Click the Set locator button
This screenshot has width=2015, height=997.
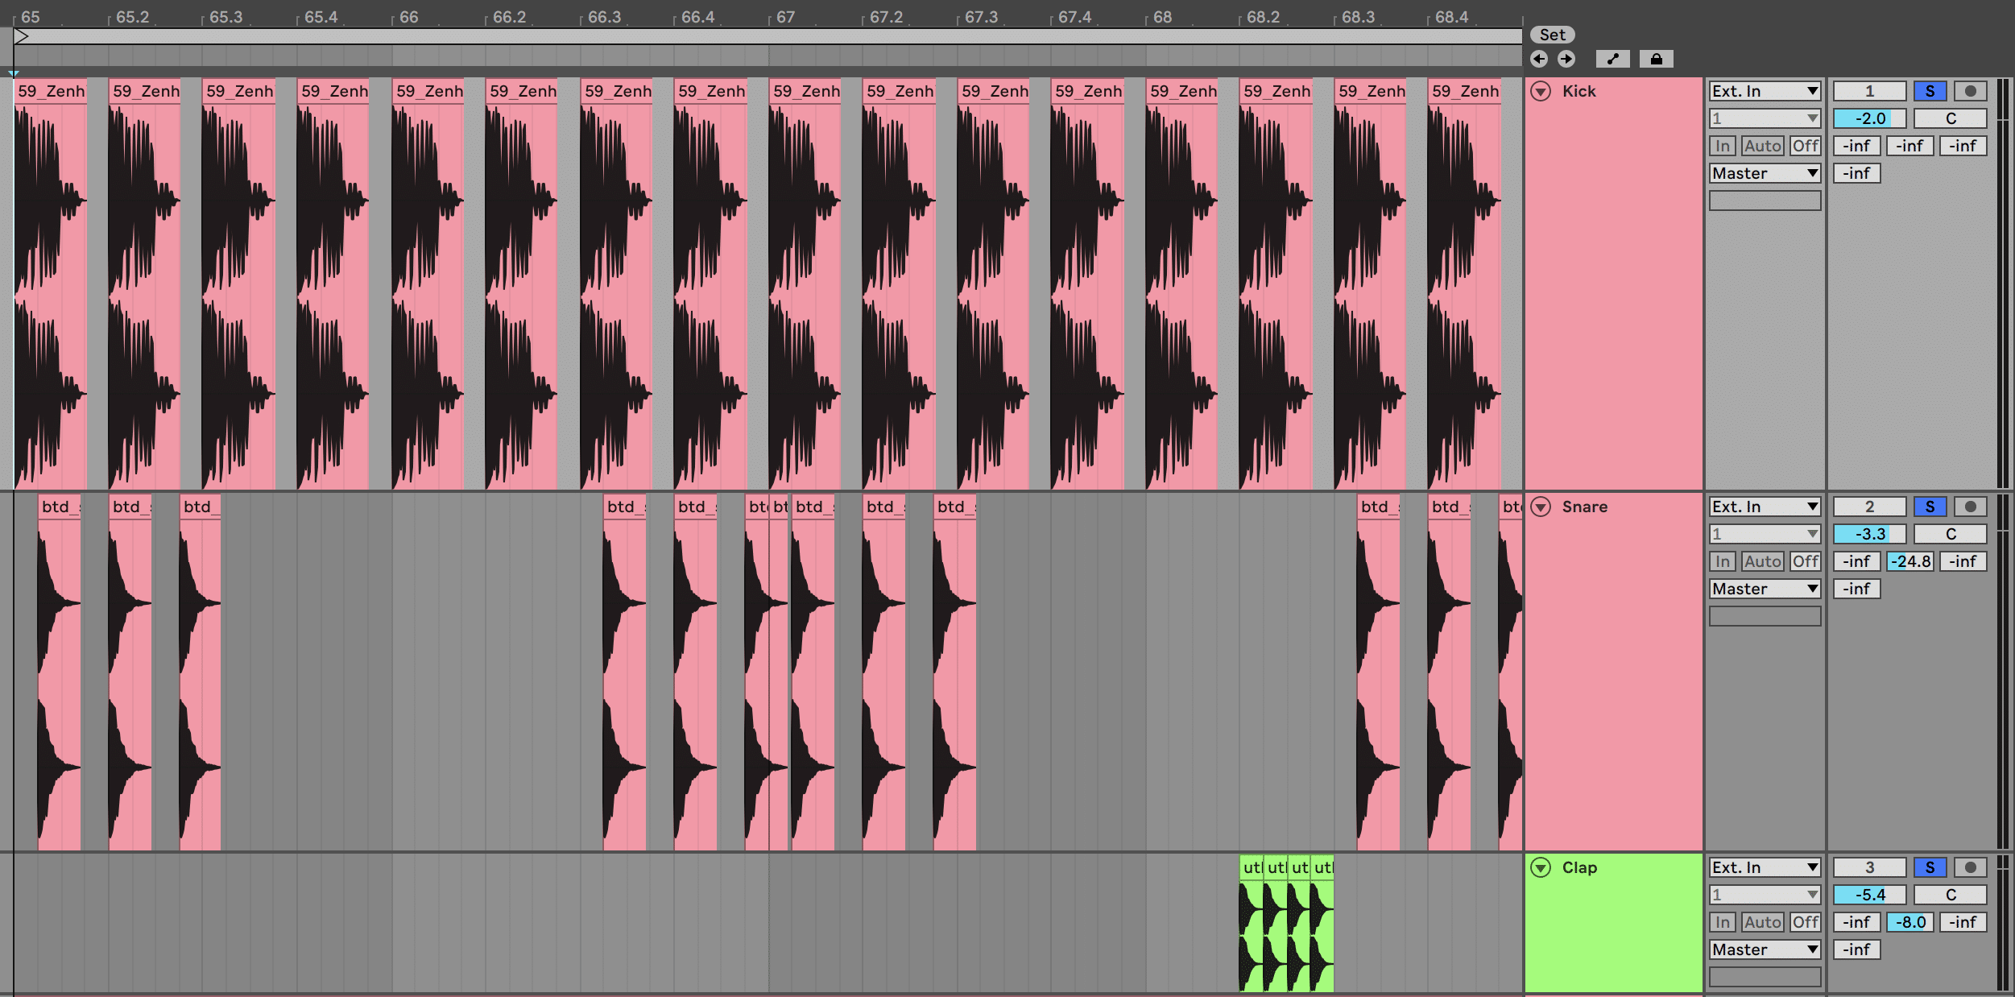1552,35
